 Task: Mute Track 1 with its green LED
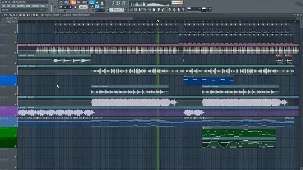point(15,32)
